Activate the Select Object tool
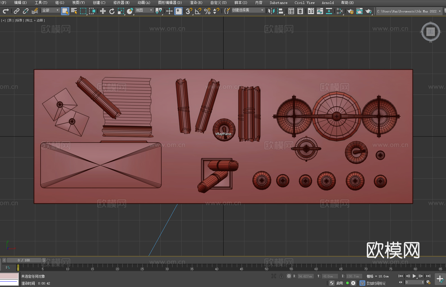 point(65,11)
